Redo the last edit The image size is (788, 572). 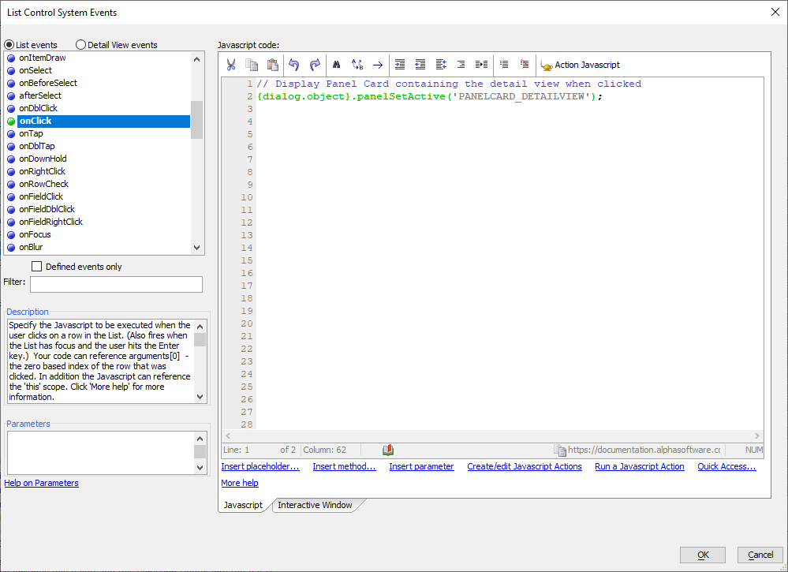point(315,65)
